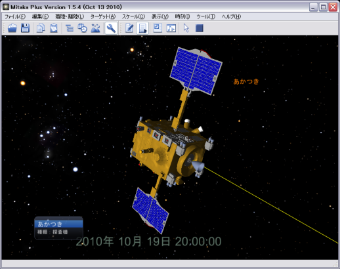Toggle the highlighted page with arrow button

coord(142,28)
